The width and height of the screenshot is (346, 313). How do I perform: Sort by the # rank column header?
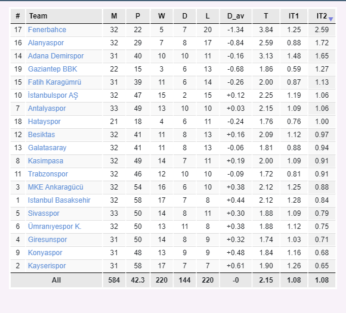18,16
